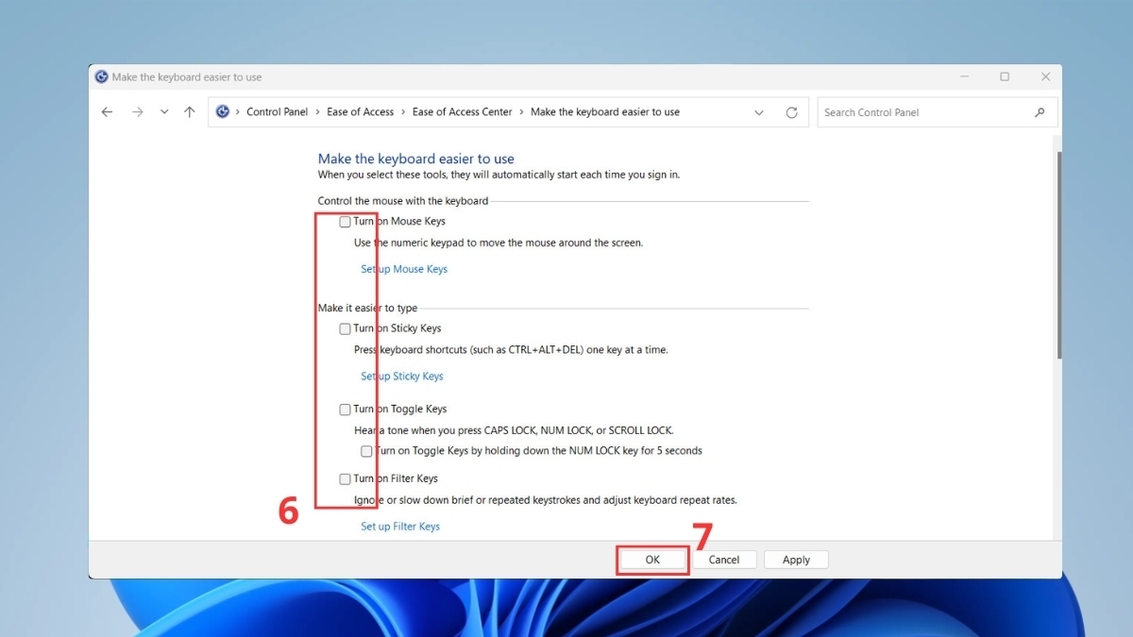Check the Turn on Toggle Keys box

click(x=345, y=410)
